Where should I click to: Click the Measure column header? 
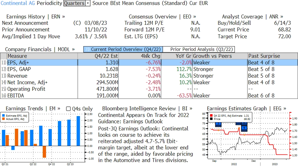tap(42, 56)
